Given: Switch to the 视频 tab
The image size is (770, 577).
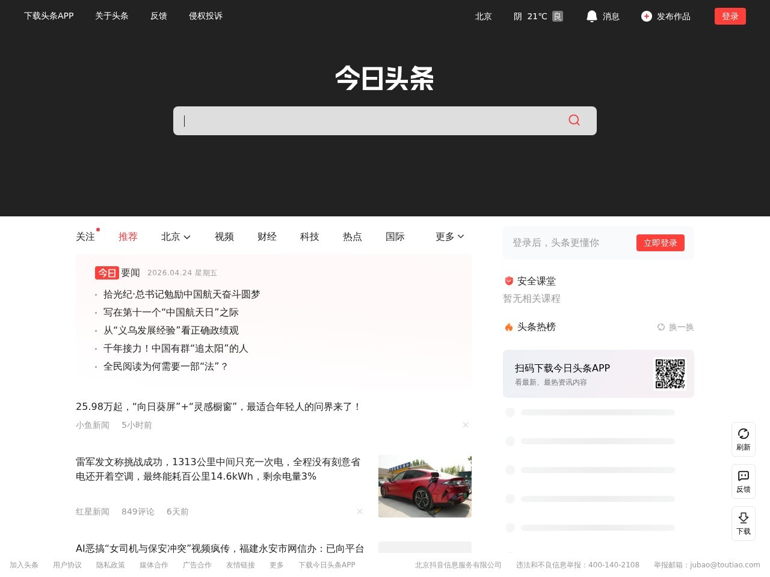Looking at the screenshot, I should (x=224, y=237).
